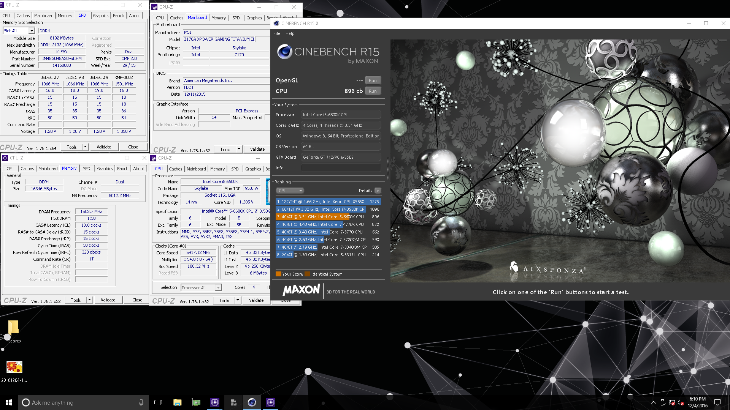The height and width of the screenshot is (410, 730).
Task: Switch to Graphics tab in SPD CPU-Z window
Action: (101, 16)
